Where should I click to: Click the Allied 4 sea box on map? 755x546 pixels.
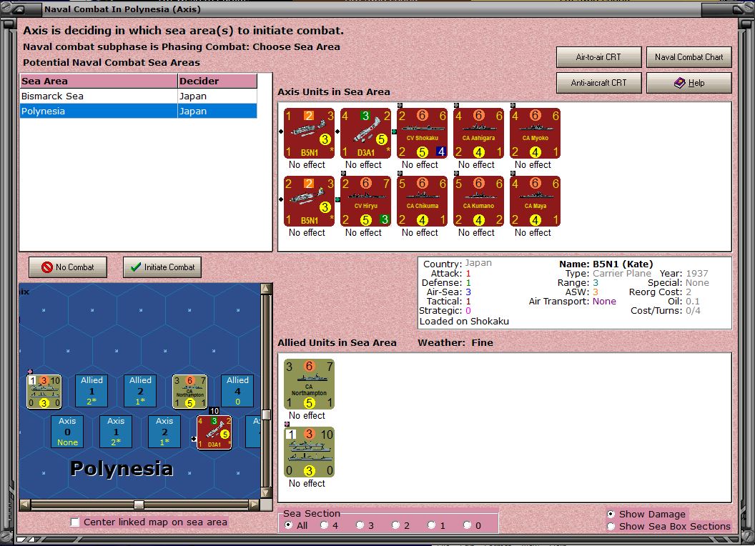[x=237, y=390]
